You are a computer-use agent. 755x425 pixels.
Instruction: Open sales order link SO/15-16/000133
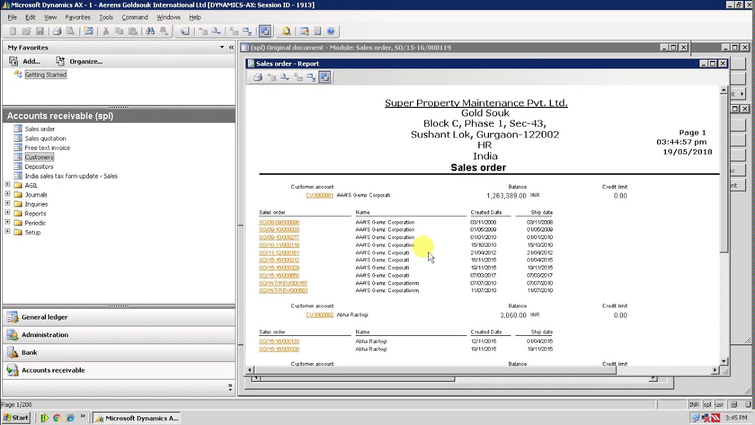pyautogui.click(x=279, y=341)
